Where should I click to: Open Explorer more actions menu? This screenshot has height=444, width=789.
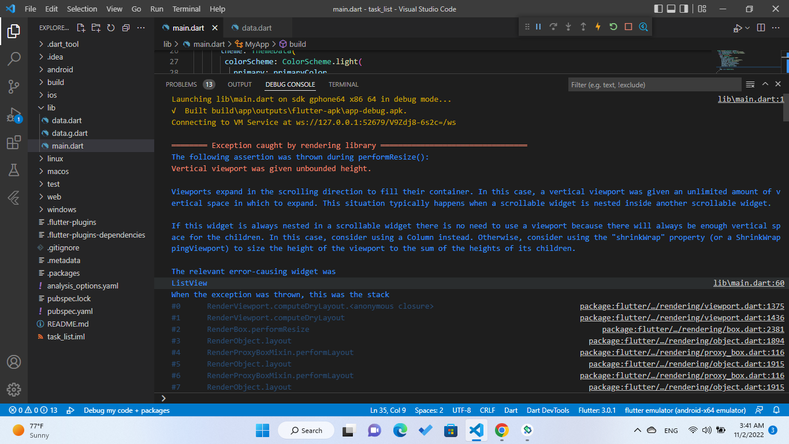point(141,28)
